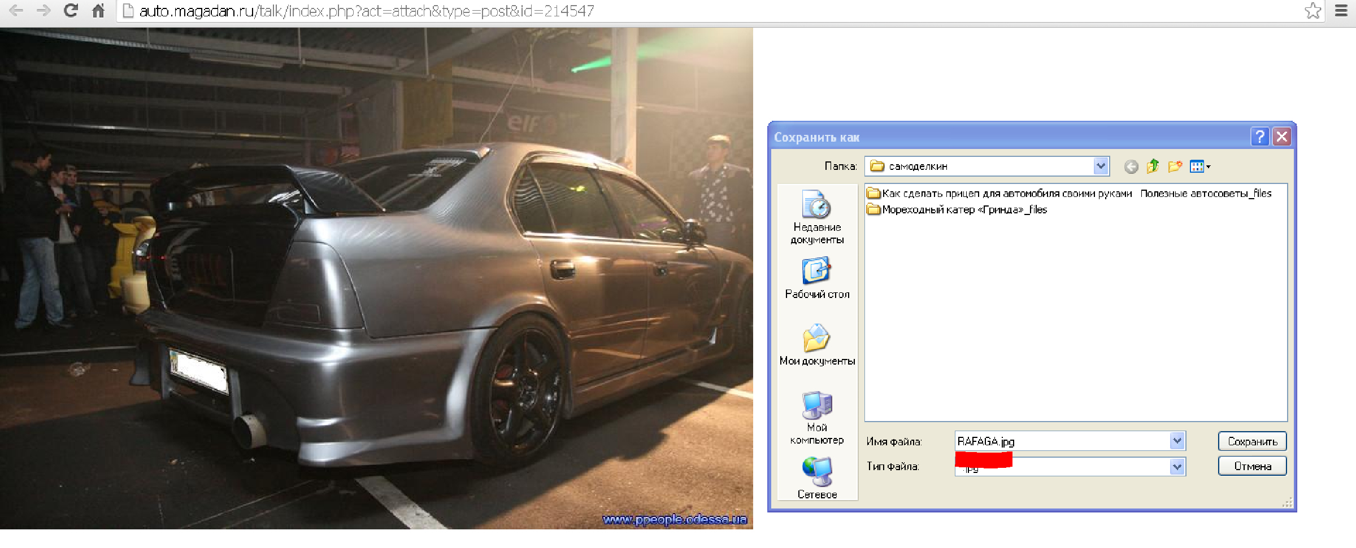
Task: Expand the Имя файла dropdown arrow
Action: pyautogui.click(x=1177, y=441)
